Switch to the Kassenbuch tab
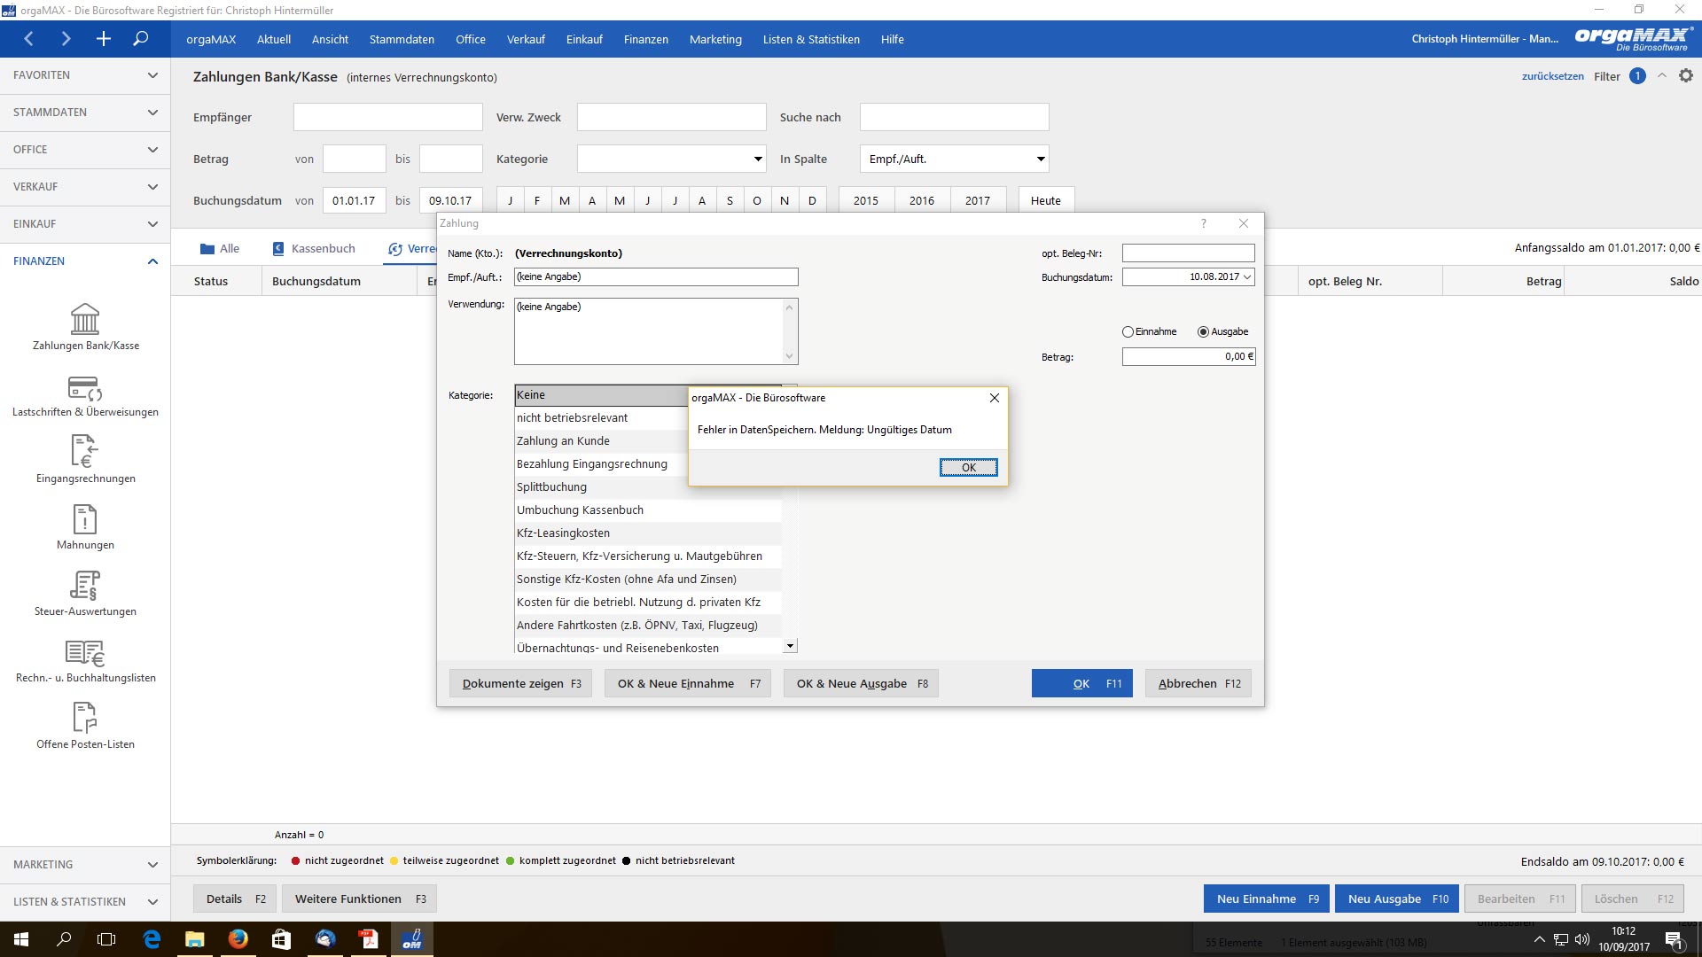Screen dimensions: 1702x957 pos(314,249)
